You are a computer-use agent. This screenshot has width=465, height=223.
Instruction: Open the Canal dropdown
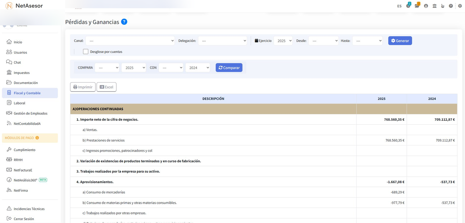[130, 41]
